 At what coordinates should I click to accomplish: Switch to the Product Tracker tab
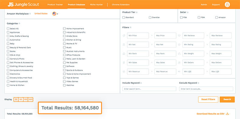[55, 4]
